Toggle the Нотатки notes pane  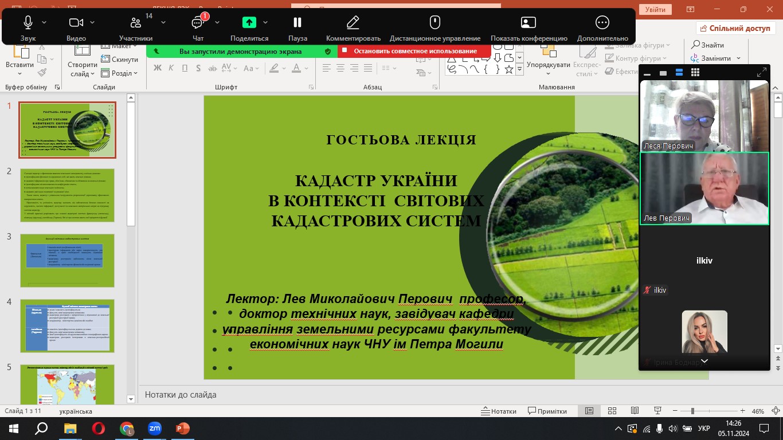coord(499,411)
